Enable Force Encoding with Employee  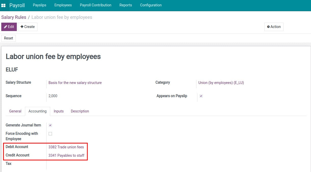point(50,133)
